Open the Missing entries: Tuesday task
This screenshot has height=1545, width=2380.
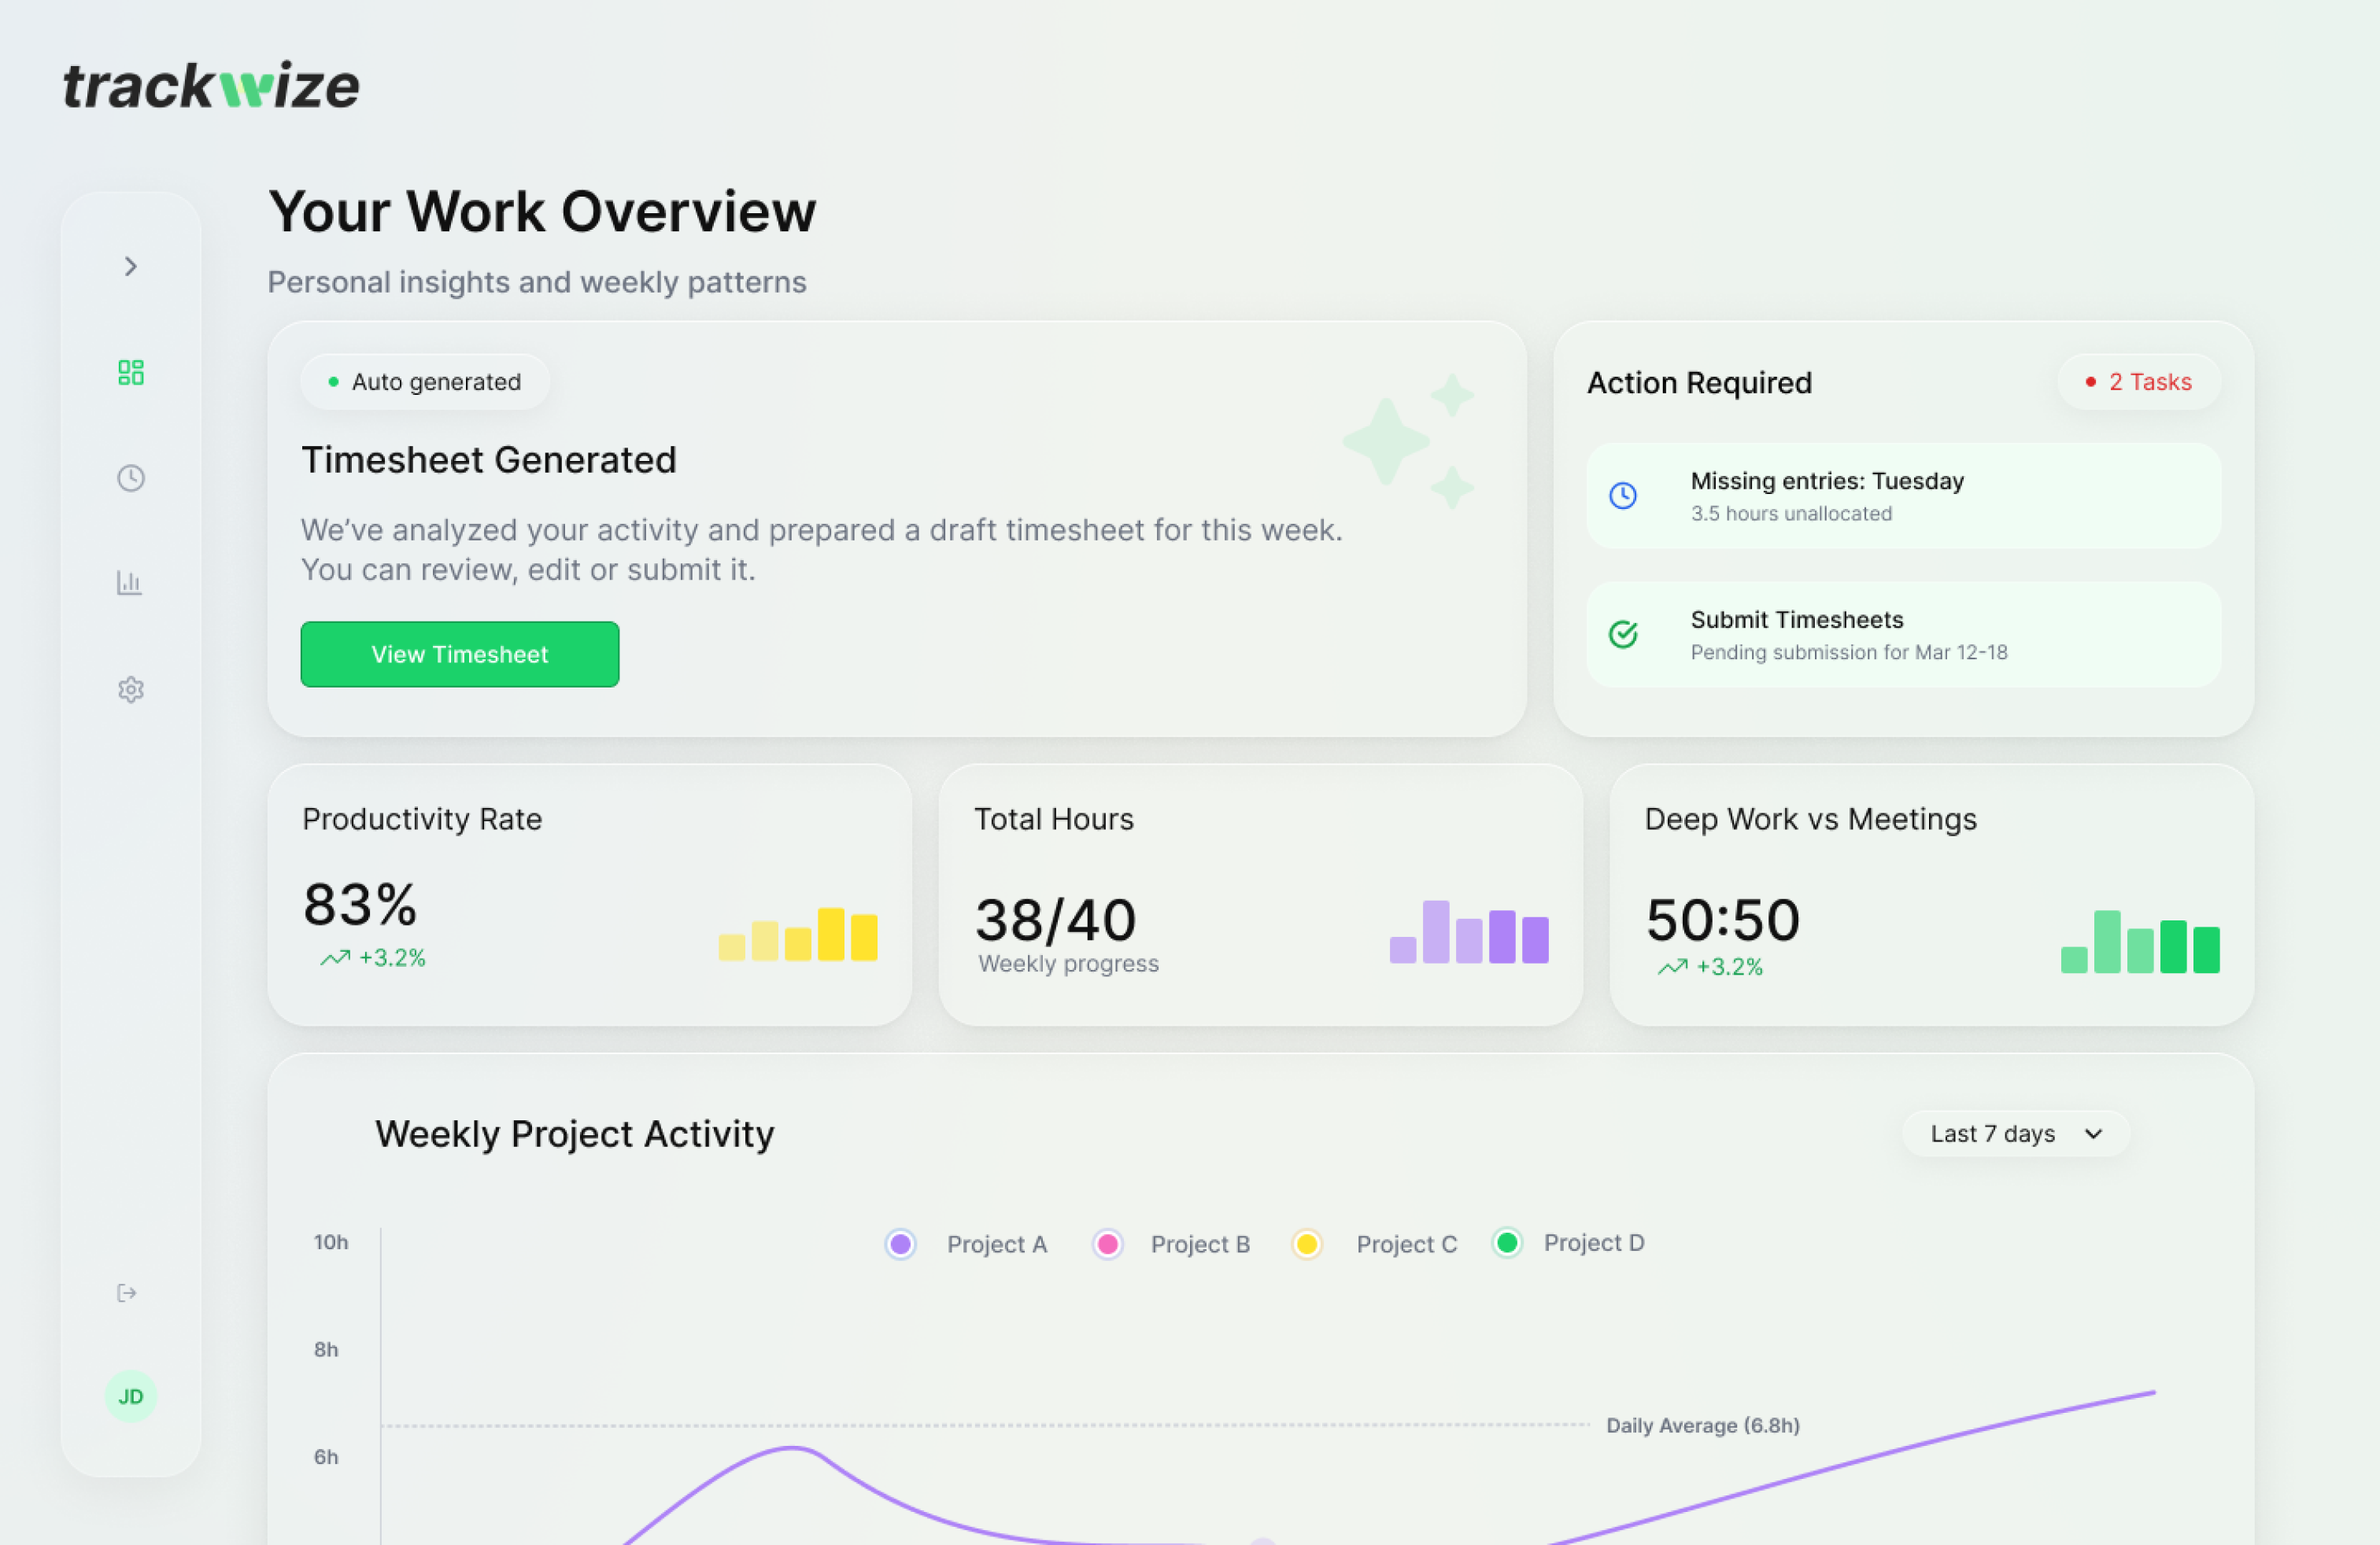pyautogui.click(x=1903, y=496)
